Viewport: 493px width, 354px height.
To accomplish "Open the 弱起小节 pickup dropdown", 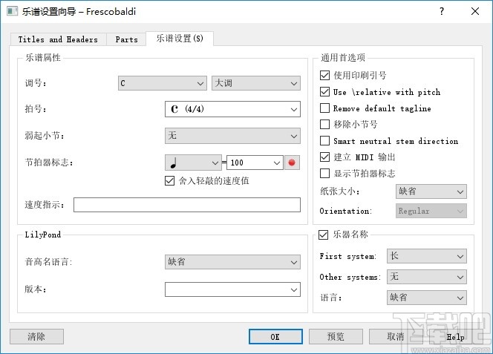I will [x=232, y=136].
